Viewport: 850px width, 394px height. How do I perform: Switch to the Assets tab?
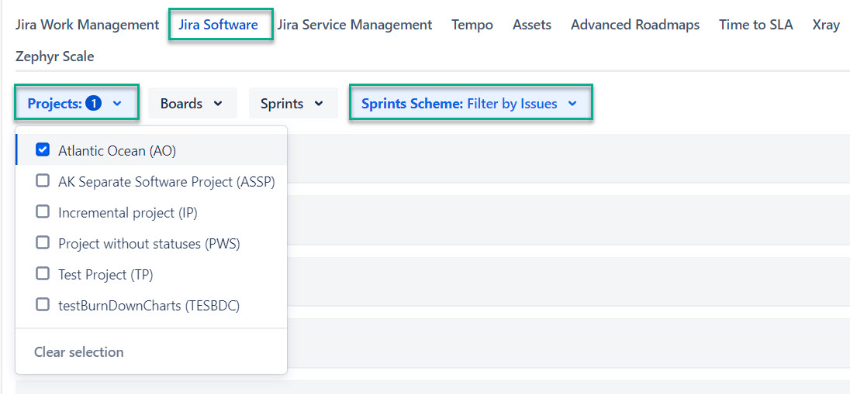(531, 25)
